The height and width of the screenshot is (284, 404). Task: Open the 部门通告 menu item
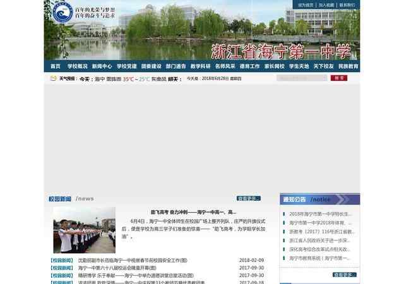[x=175, y=66]
